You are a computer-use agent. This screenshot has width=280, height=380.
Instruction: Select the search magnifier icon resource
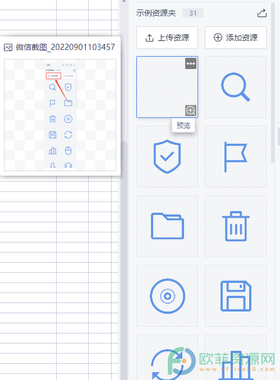click(236, 87)
